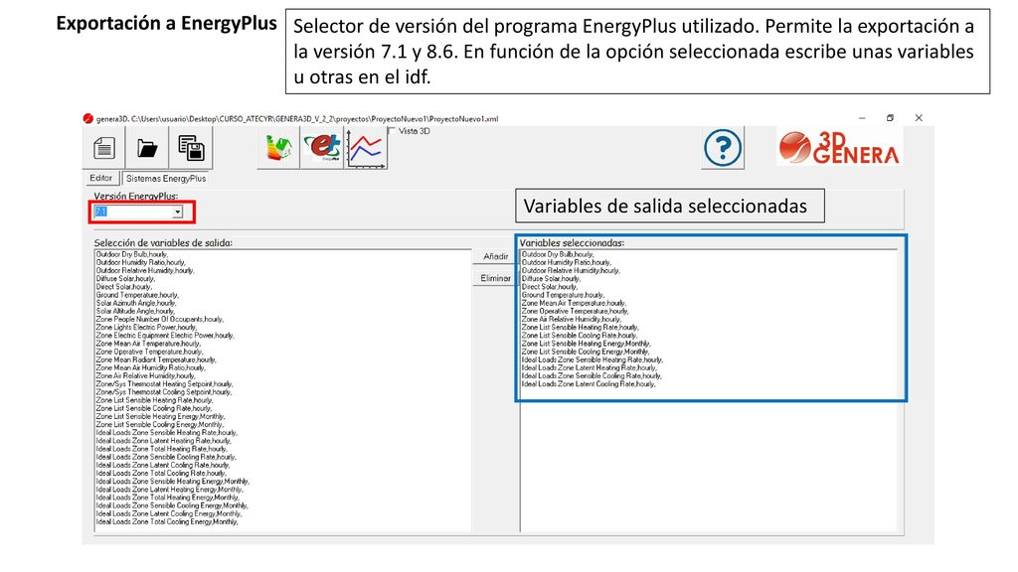Enable the Vista 3D checkbox
The height and width of the screenshot is (572, 1018).
(392, 131)
